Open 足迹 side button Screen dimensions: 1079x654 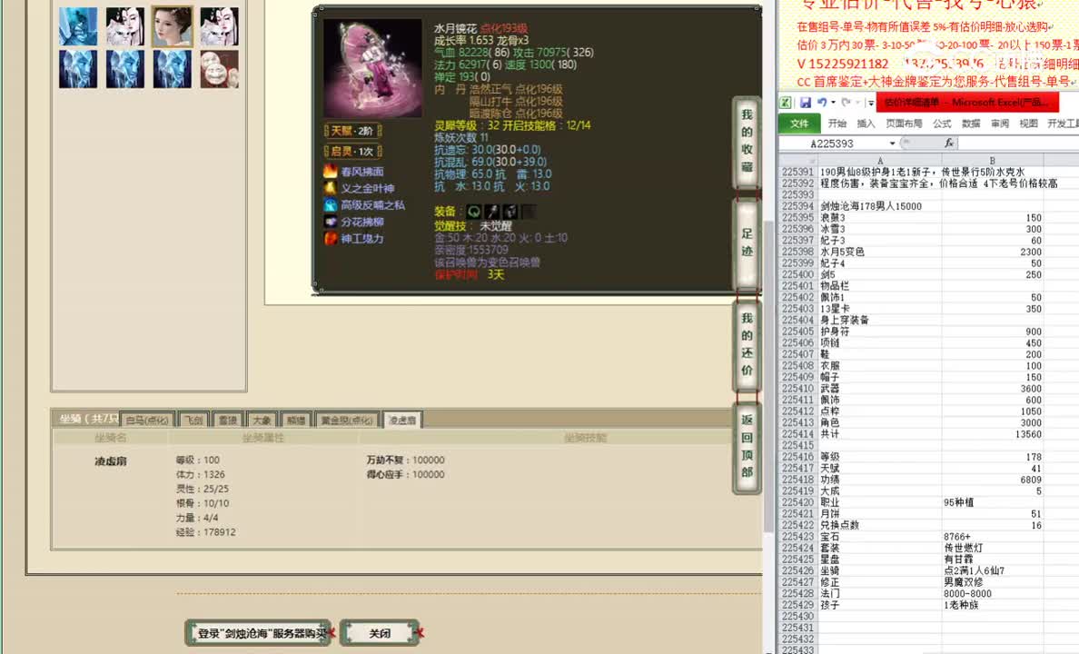click(x=747, y=243)
